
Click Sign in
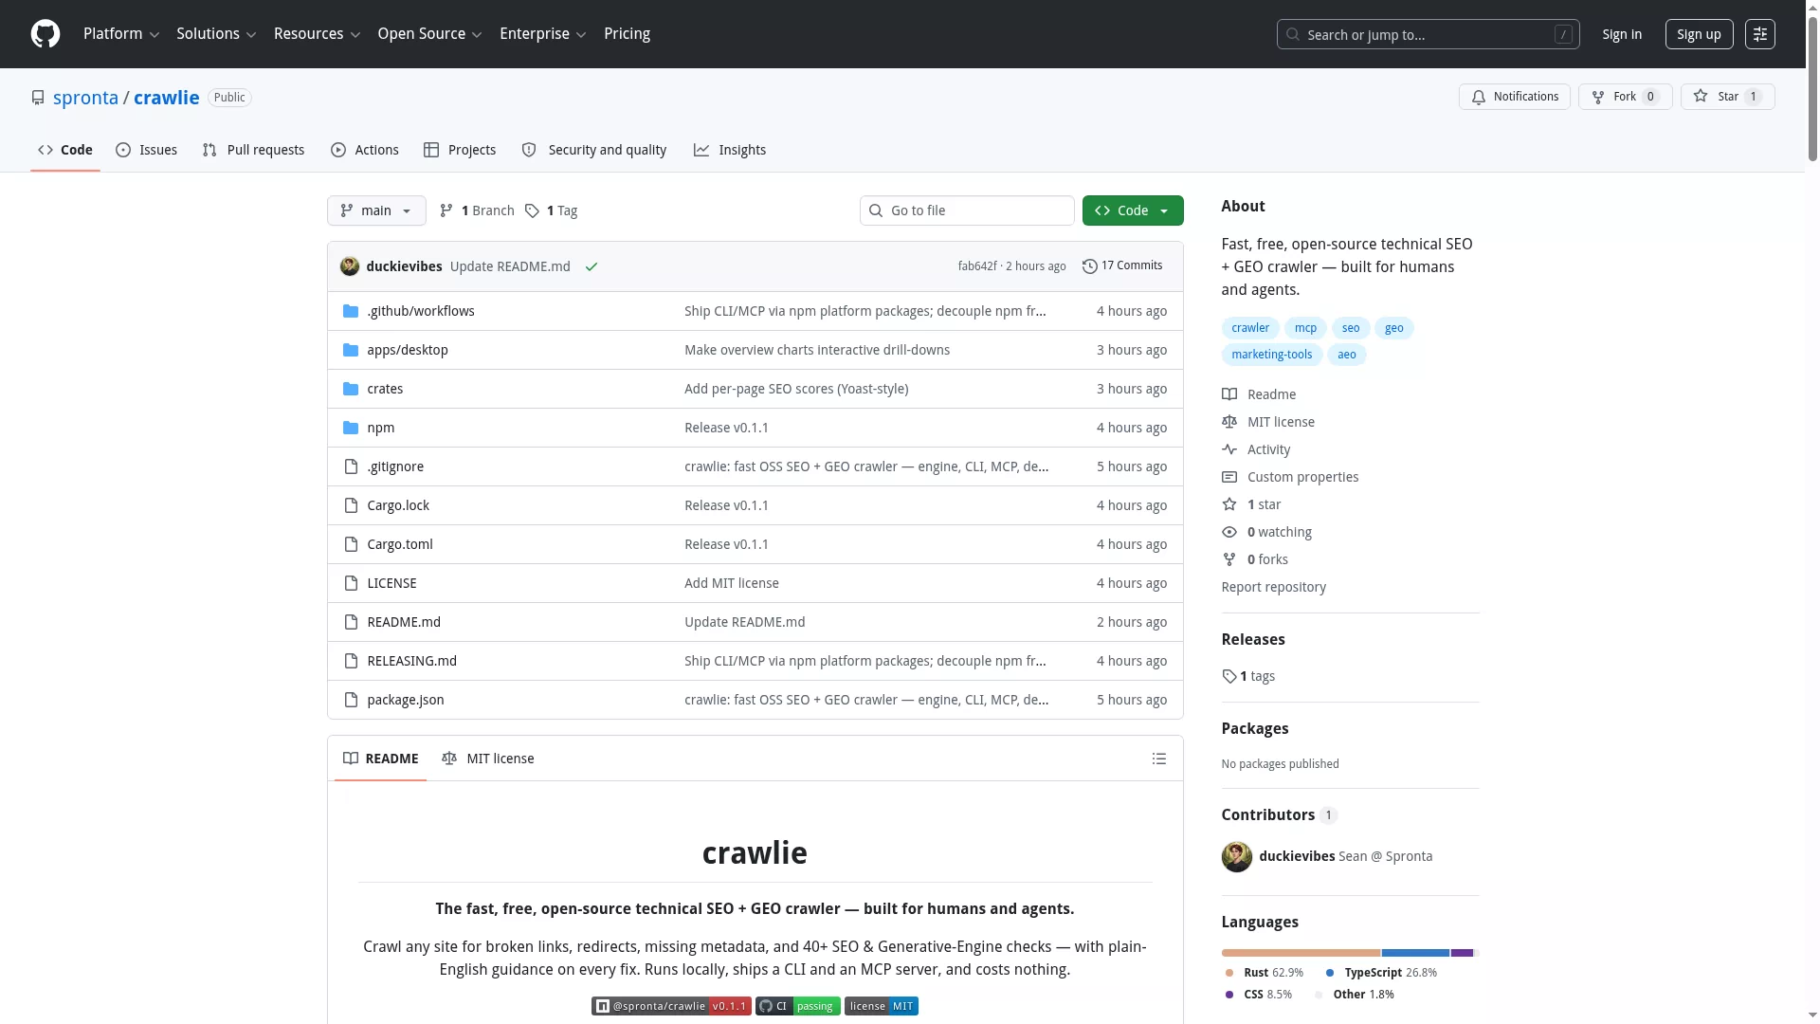pos(1622,34)
